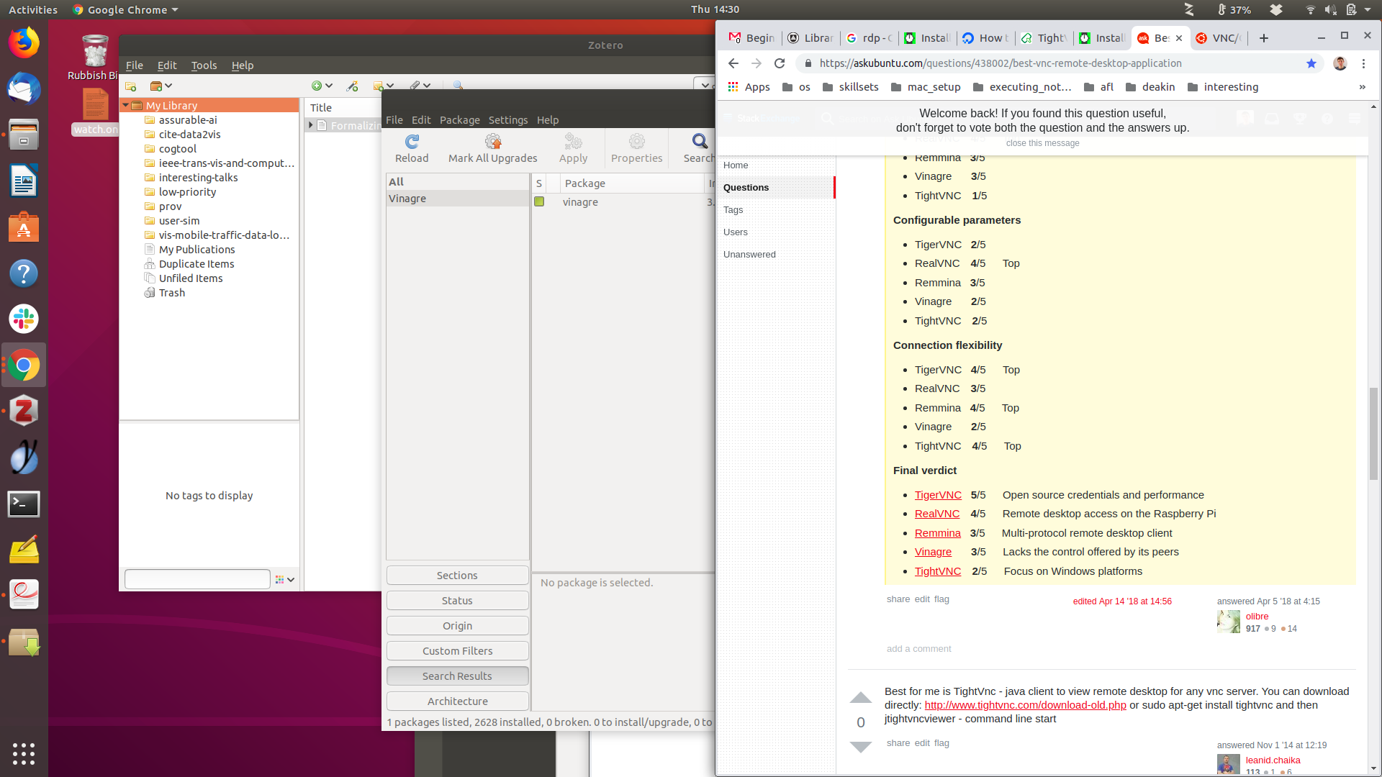The width and height of the screenshot is (1382, 777).
Task: Click the Reload button in Synaptic
Action: 412,148
